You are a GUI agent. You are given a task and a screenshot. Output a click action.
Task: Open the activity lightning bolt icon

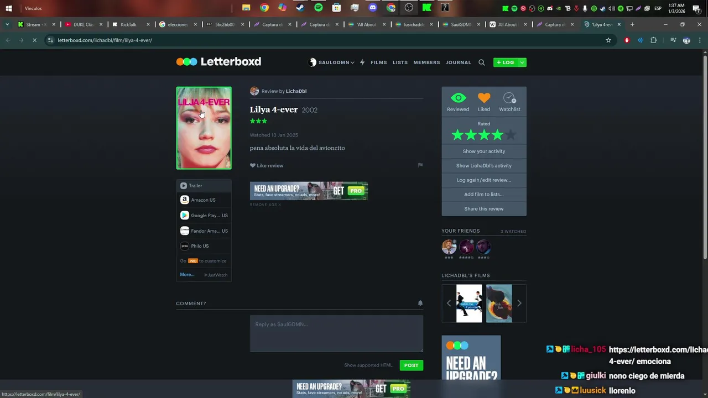pyautogui.click(x=362, y=62)
